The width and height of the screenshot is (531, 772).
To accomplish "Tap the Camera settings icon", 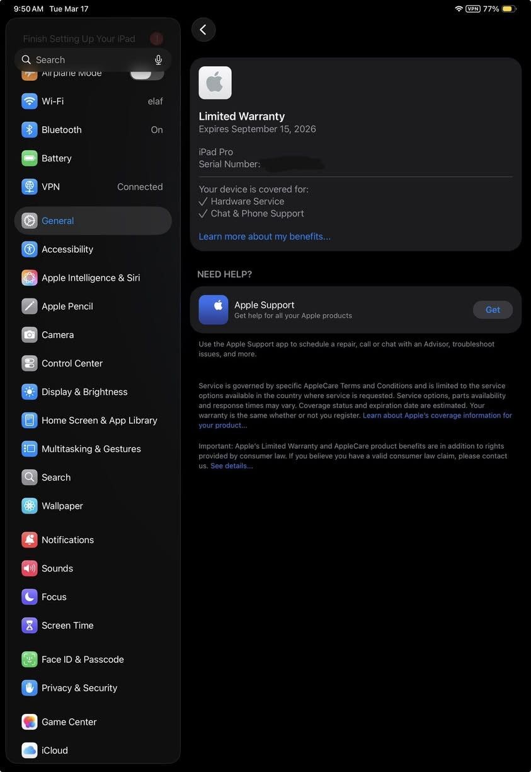I will point(30,335).
